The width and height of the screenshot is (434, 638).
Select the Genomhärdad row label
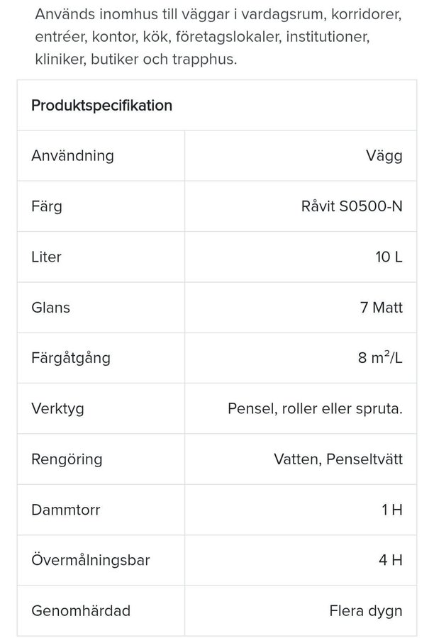coord(81,611)
